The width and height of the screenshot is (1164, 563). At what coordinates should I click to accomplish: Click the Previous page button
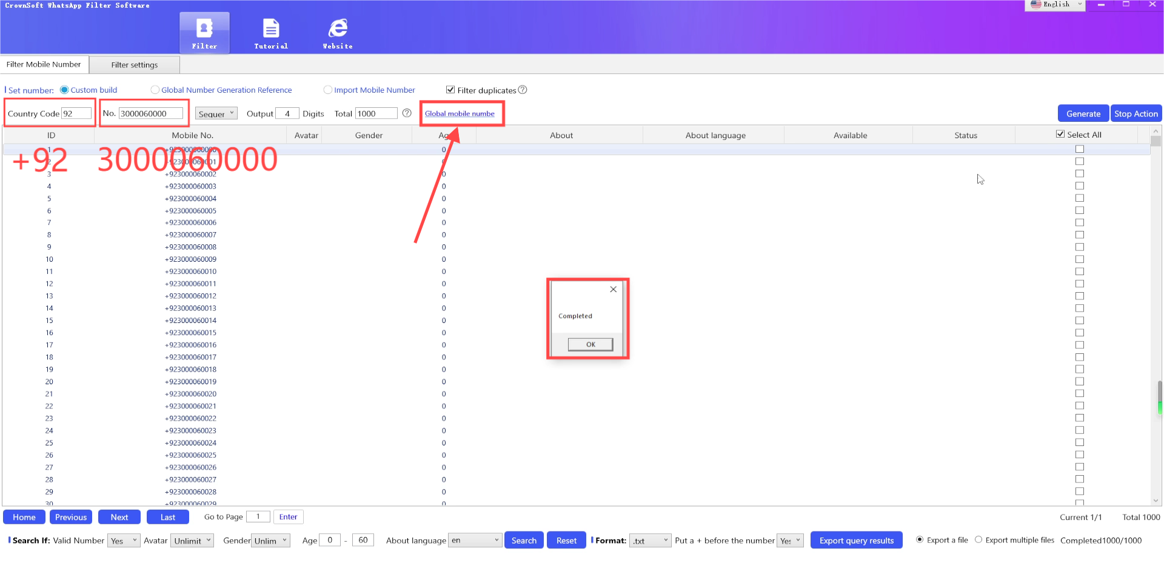(71, 517)
